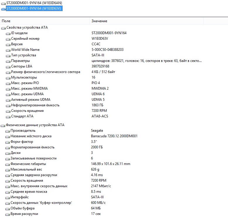Screen dimensions: 228x224
Task: Select formatted capacity value 2000 ГБ
Action: pos(97,147)
